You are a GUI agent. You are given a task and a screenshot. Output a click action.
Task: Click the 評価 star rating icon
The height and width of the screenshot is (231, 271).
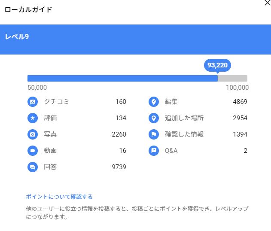32,118
